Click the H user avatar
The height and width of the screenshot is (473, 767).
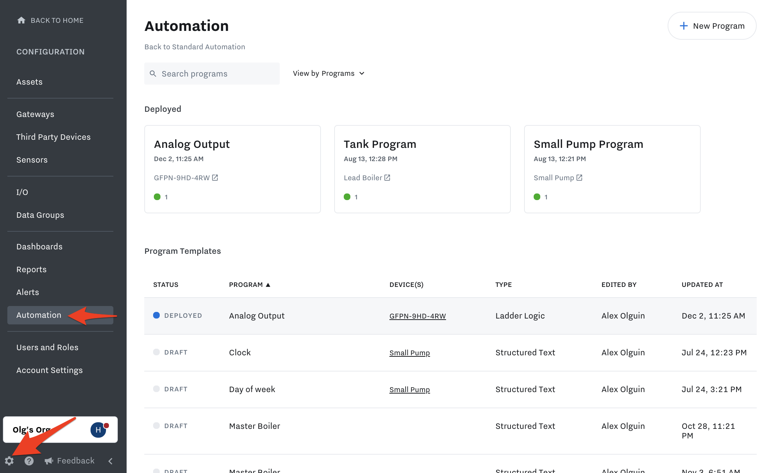point(98,430)
